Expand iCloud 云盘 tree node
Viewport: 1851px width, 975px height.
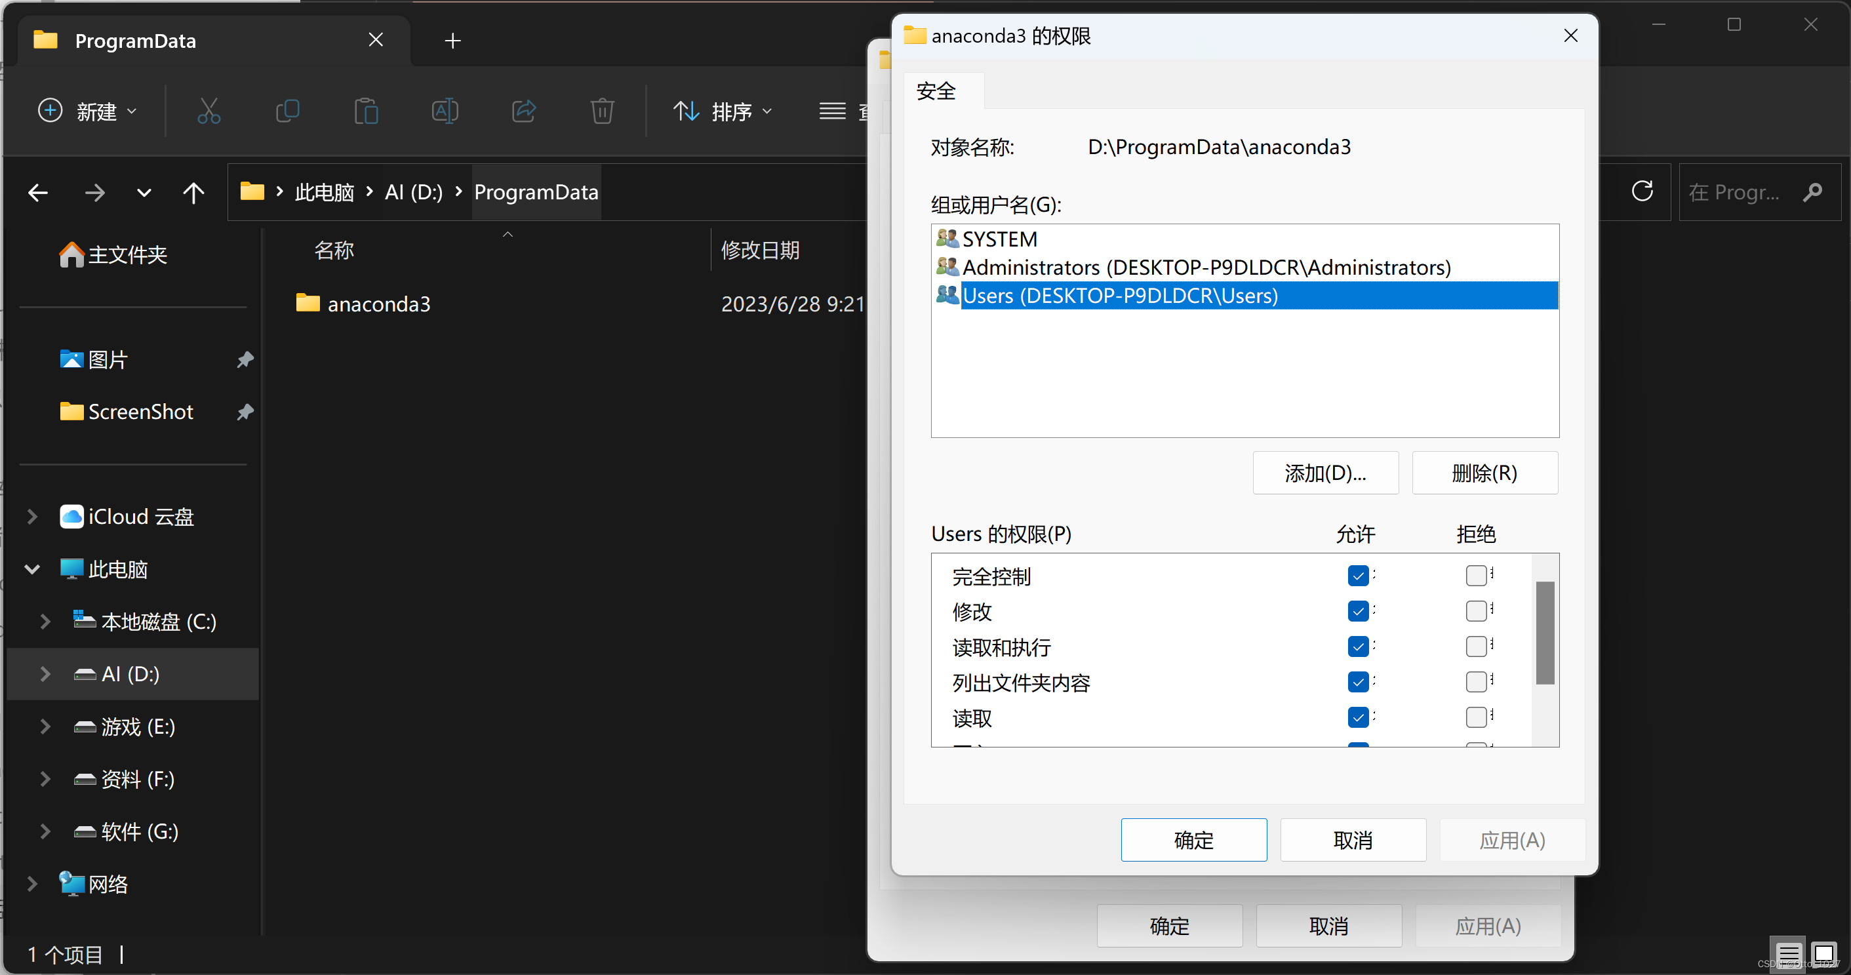[32, 517]
